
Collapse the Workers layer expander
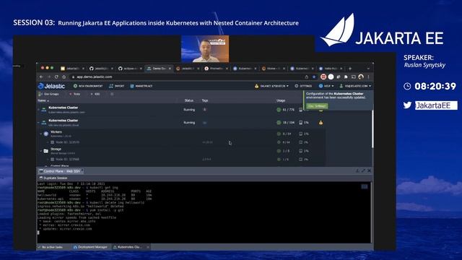41,134
